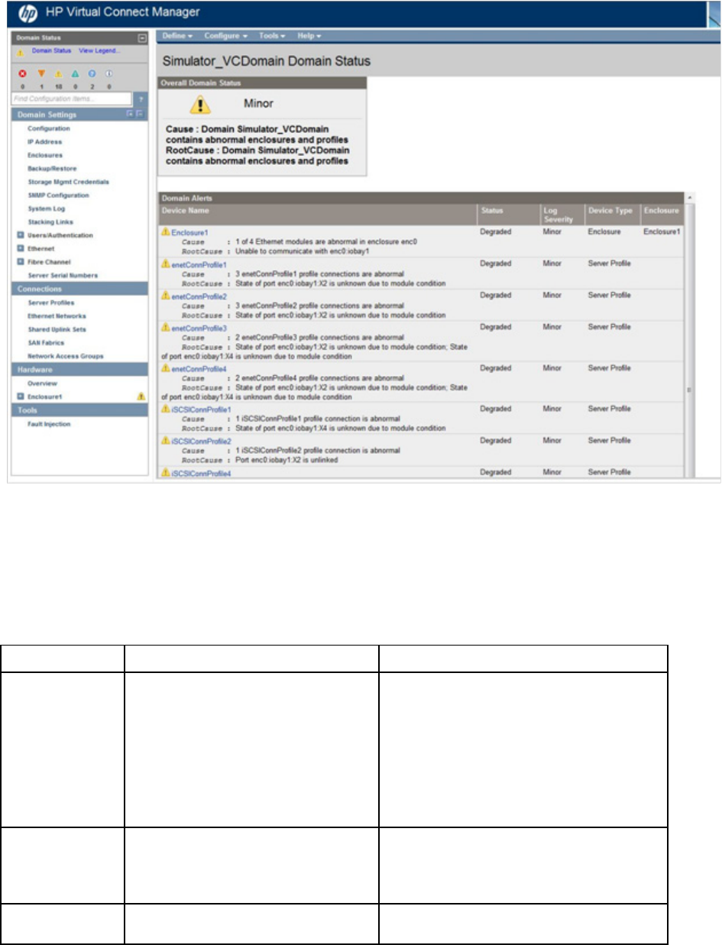Click the scroll-up arrow of Domain Alerts list
The height and width of the screenshot is (945, 722).
690,198
